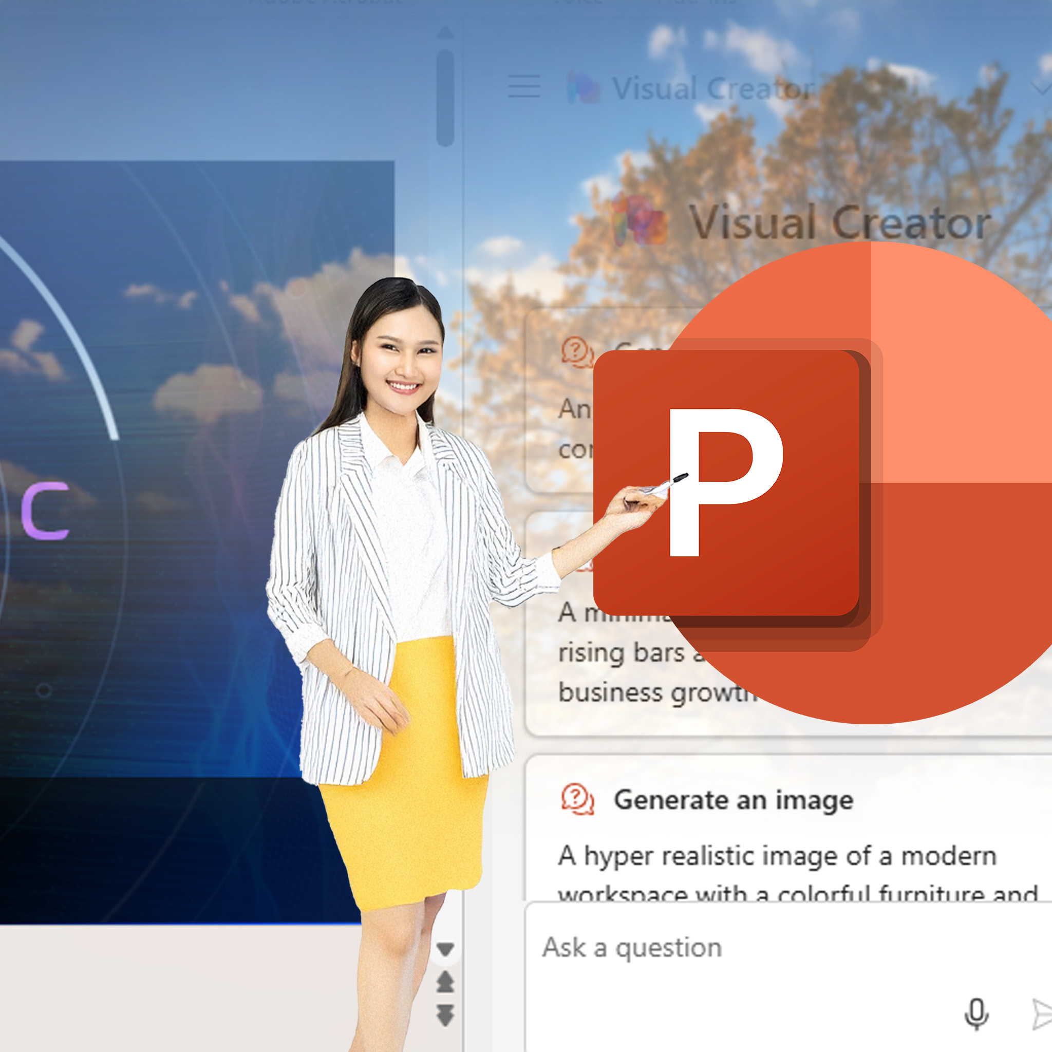Click the scrollbar up arrow at top

[x=445, y=32]
